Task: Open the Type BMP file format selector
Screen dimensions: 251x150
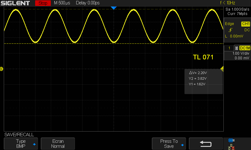Action: point(21,144)
